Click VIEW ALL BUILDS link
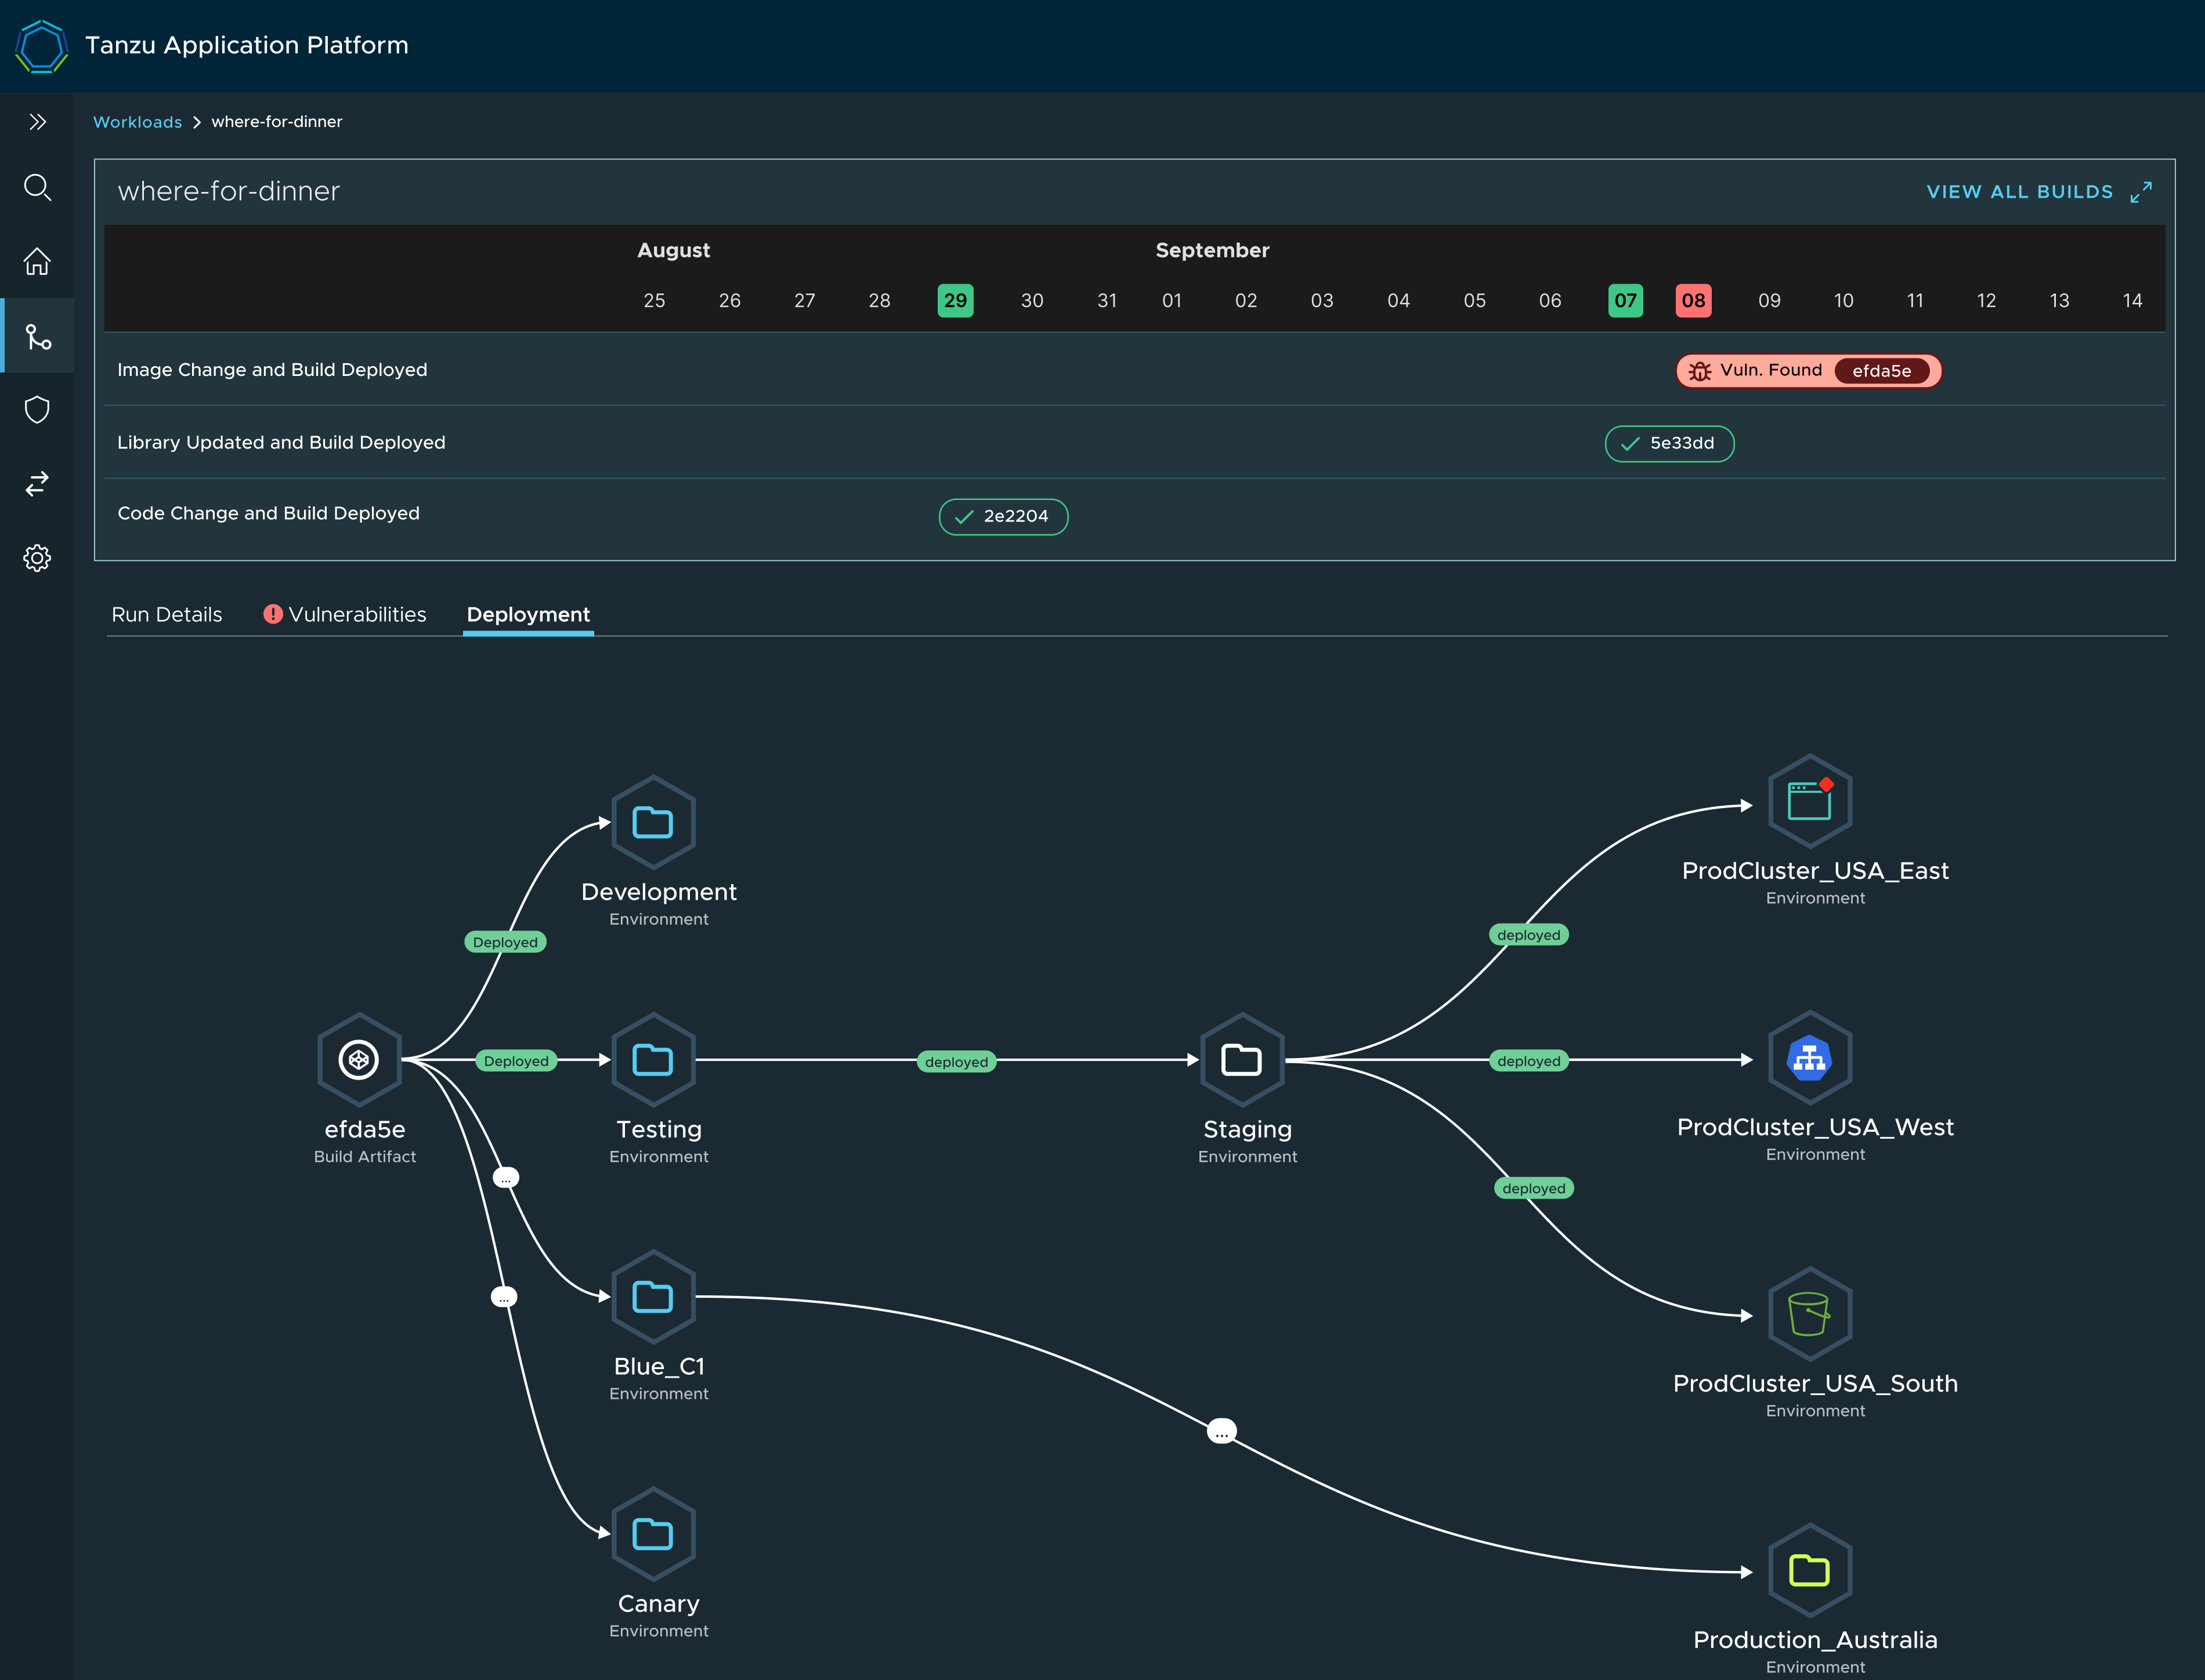This screenshot has width=2205, height=1680. (x=2019, y=192)
